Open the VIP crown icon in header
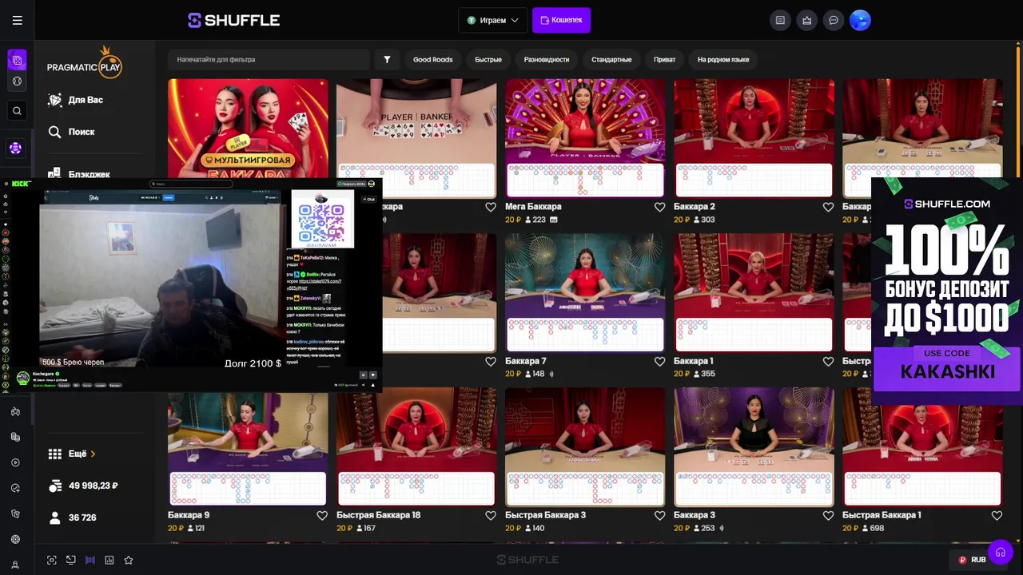This screenshot has height=575, width=1023. click(807, 21)
